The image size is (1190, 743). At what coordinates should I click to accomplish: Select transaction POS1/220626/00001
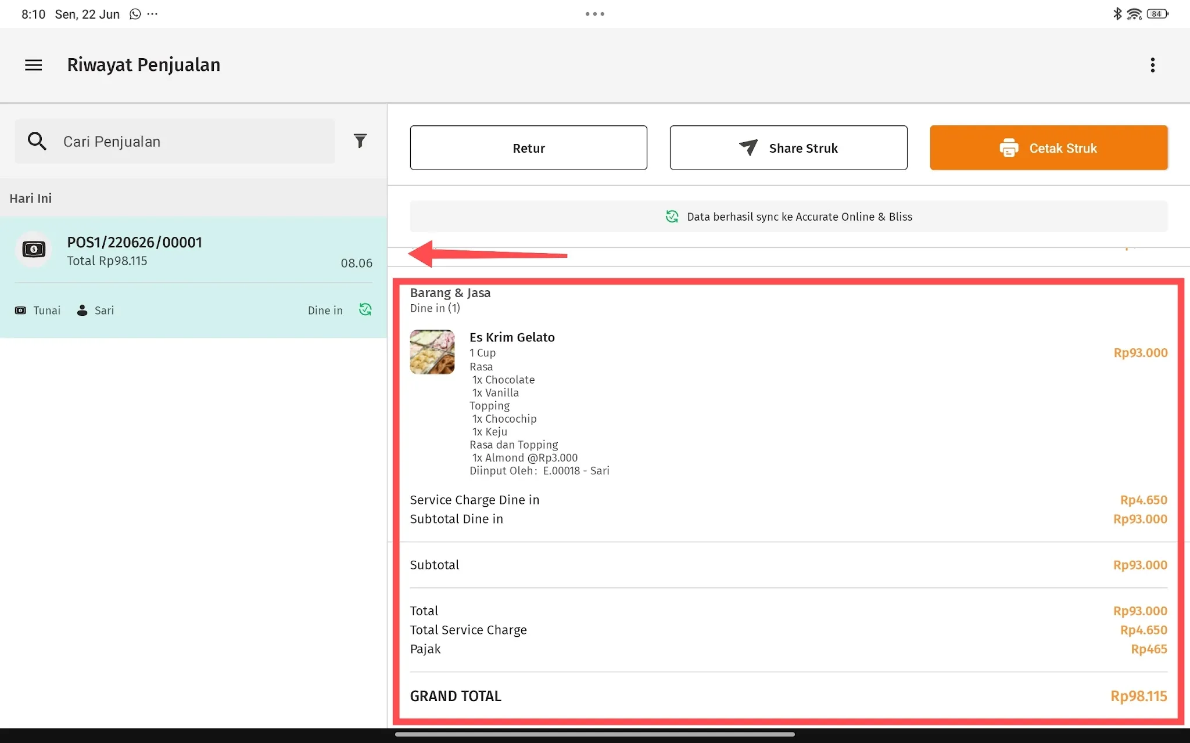pyautogui.click(x=193, y=277)
